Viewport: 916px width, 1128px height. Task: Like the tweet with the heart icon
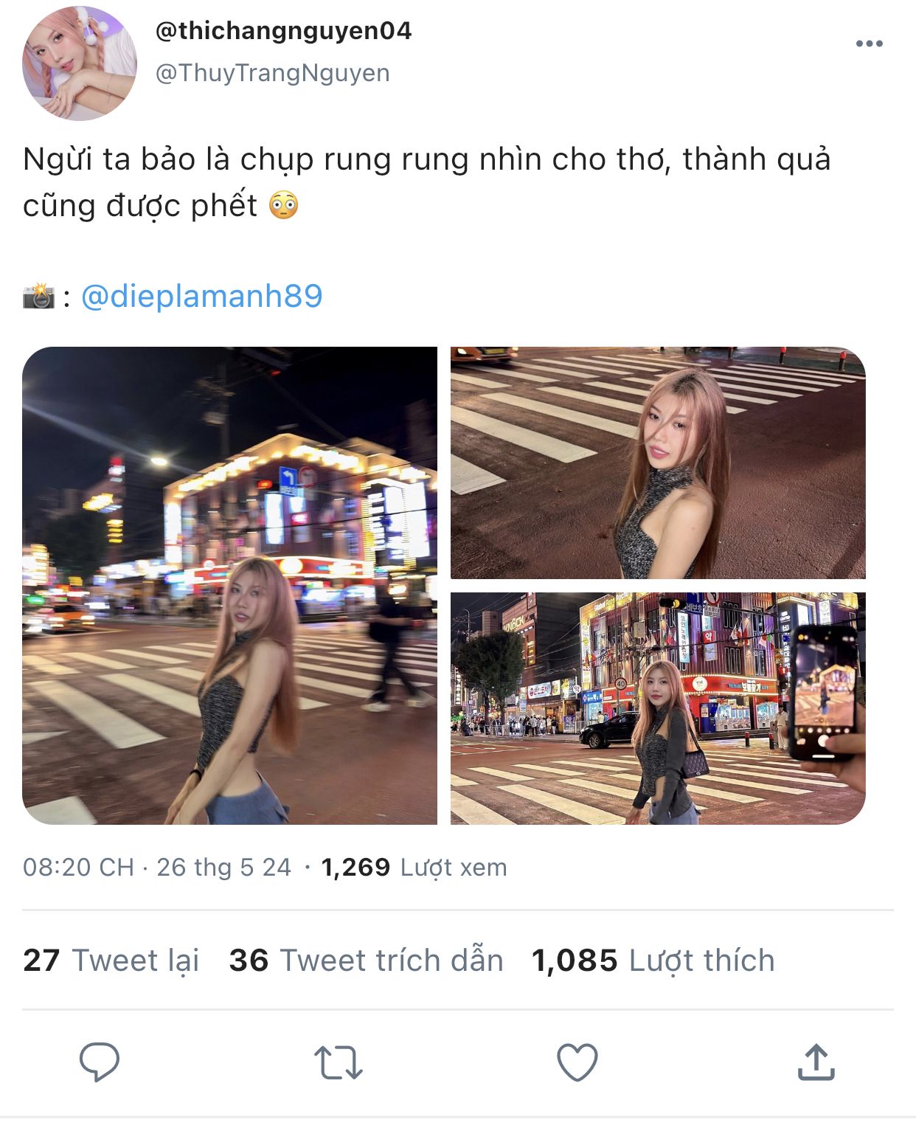[x=577, y=1062]
